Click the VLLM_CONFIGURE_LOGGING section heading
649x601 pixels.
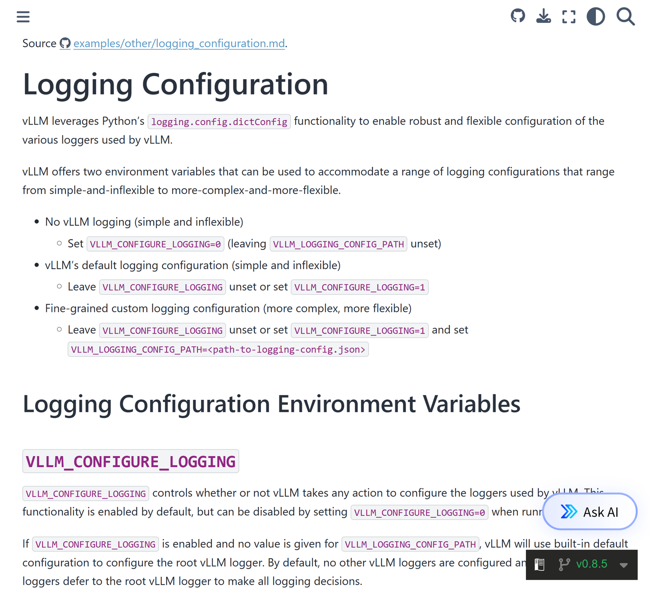pyautogui.click(x=130, y=461)
